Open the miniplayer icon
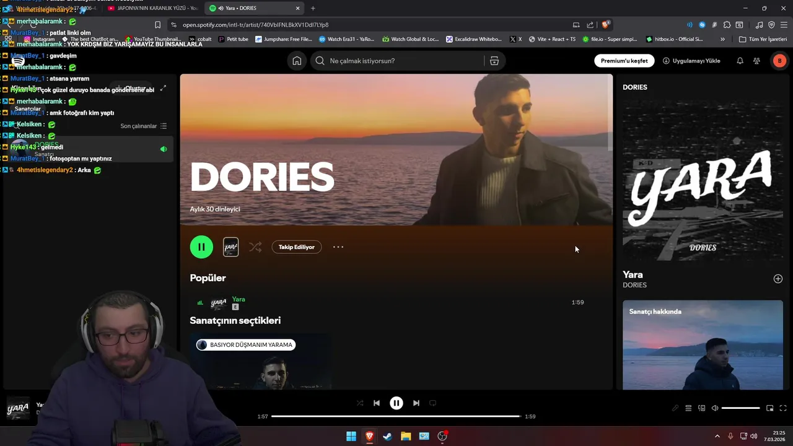Image resolution: width=793 pixels, height=446 pixels. click(770, 408)
